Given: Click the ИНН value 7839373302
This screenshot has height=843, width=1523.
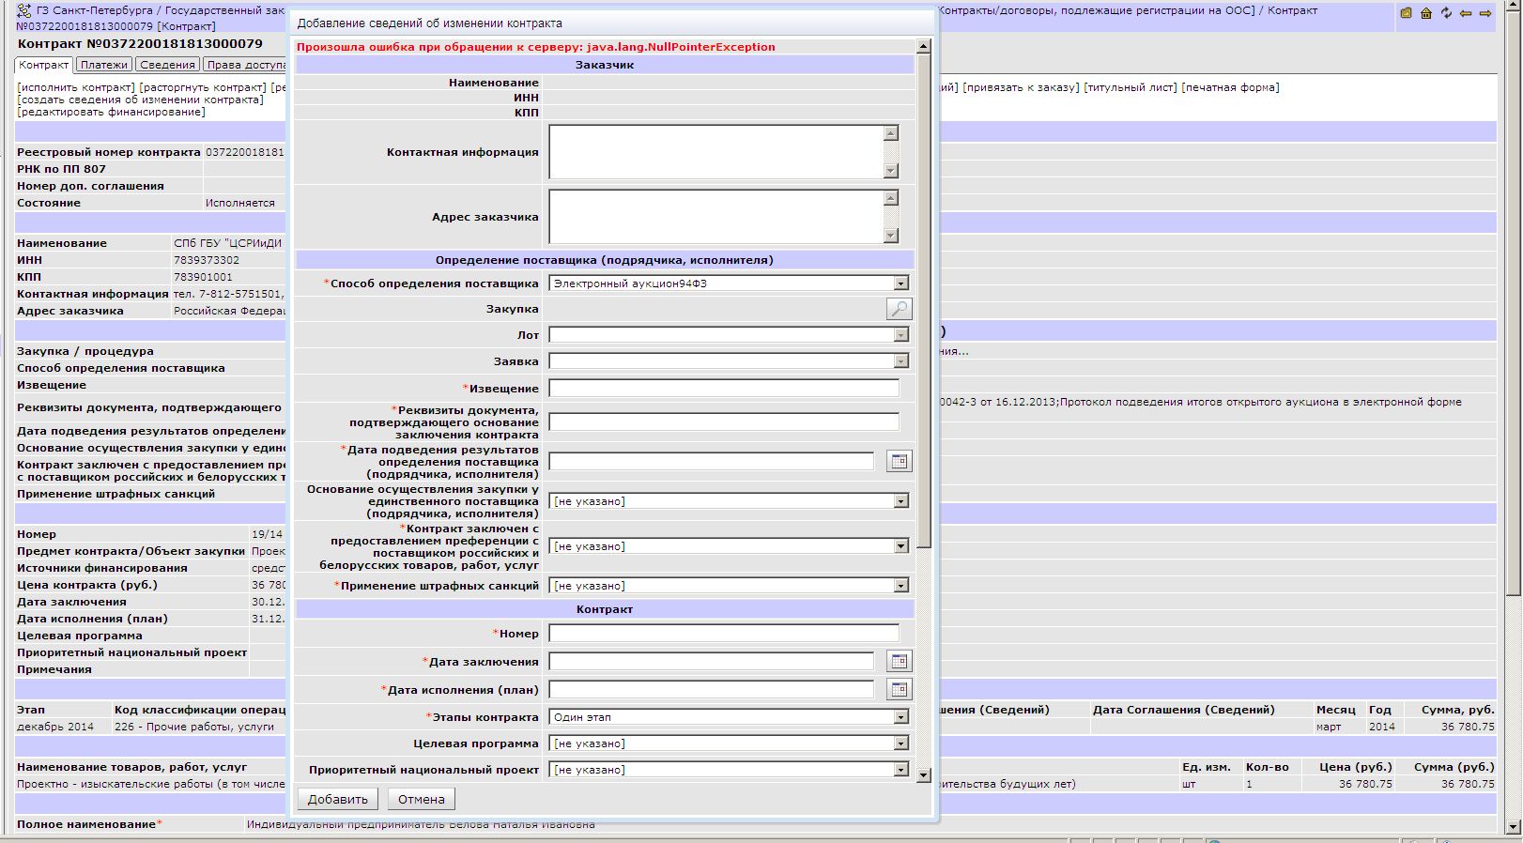Looking at the screenshot, I should [207, 260].
